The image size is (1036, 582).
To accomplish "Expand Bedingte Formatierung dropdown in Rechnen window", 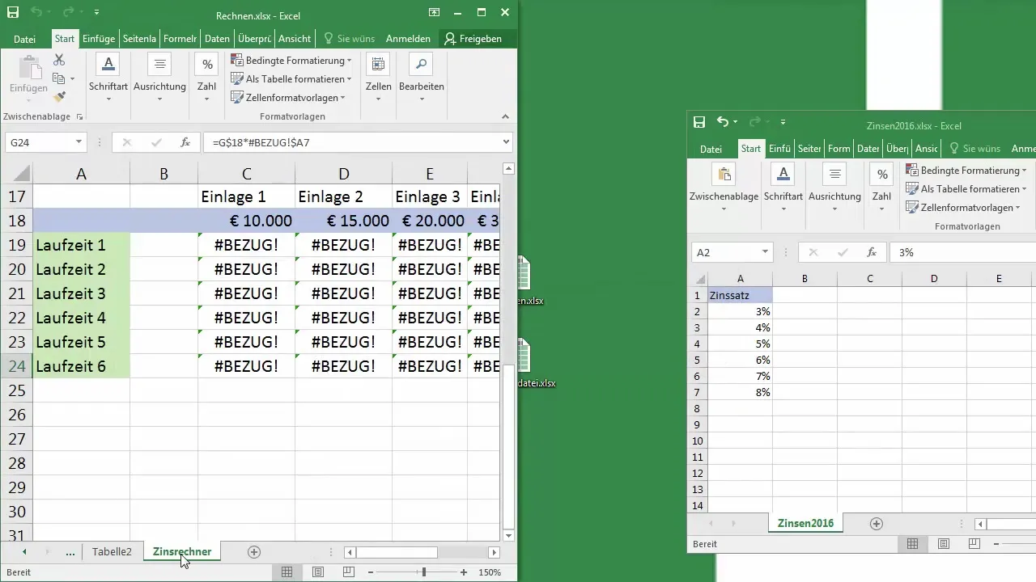I will 291,61.
